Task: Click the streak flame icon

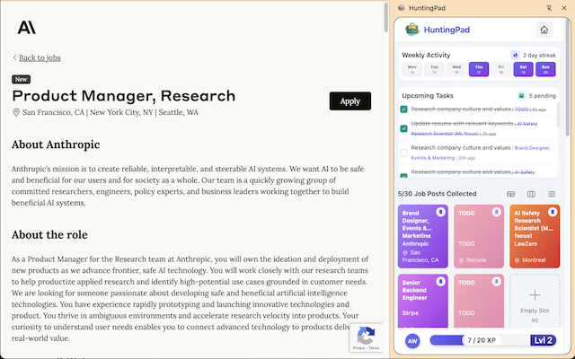Action: point(516,55)
